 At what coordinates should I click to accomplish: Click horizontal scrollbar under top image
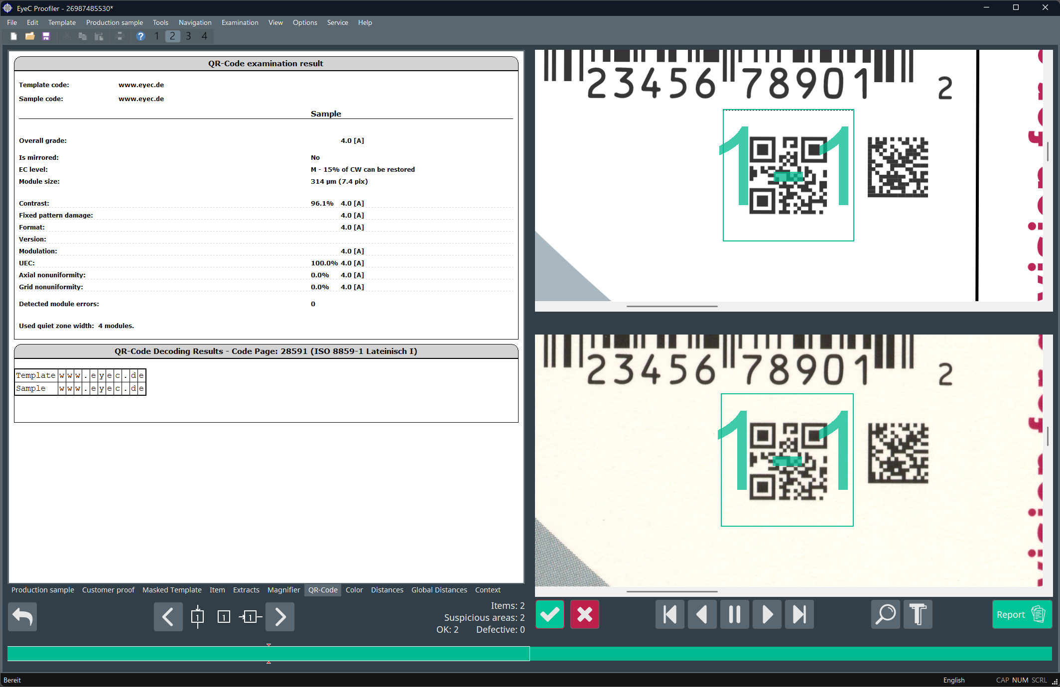click(x=672, y=306)
